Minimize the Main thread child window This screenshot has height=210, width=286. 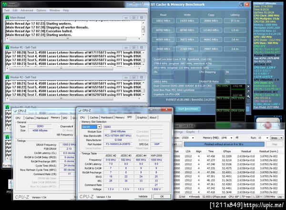126,18
